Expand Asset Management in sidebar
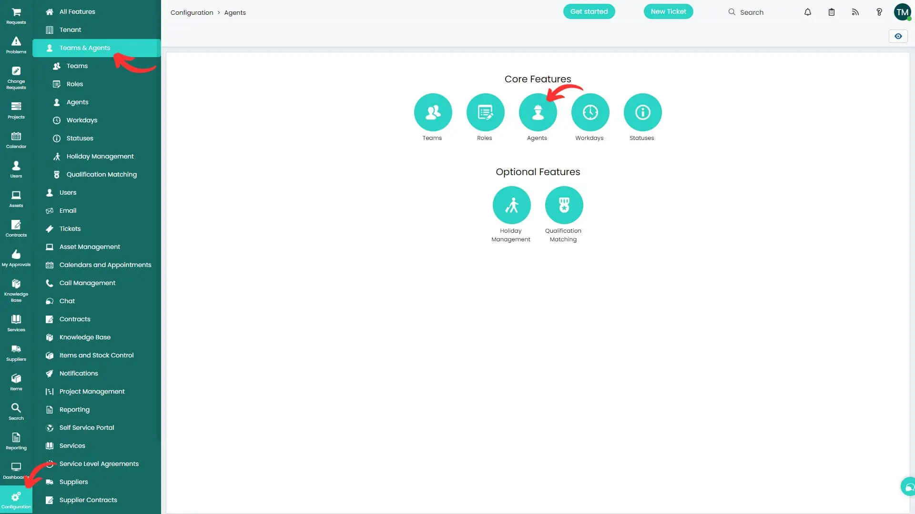The width and height of the screenshot is (915, 514). 90,247
